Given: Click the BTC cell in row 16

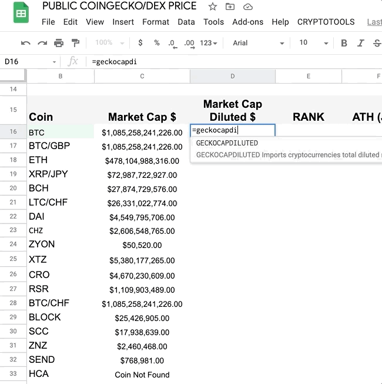Looking at the screenshot, I should (x=61, y=133).
